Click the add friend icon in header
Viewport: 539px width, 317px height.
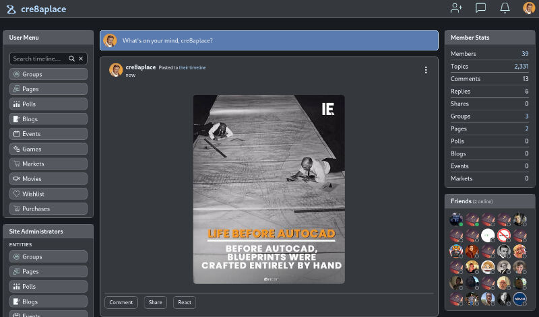(457, 8)
